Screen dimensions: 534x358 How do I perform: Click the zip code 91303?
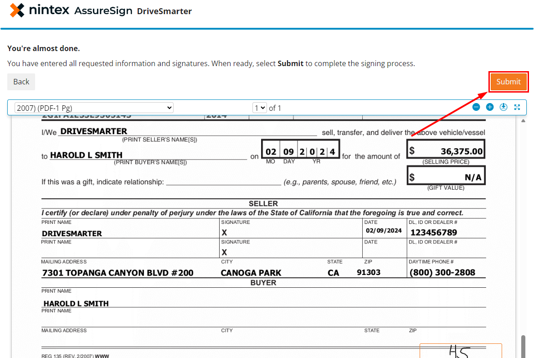[x=369, y=272]
